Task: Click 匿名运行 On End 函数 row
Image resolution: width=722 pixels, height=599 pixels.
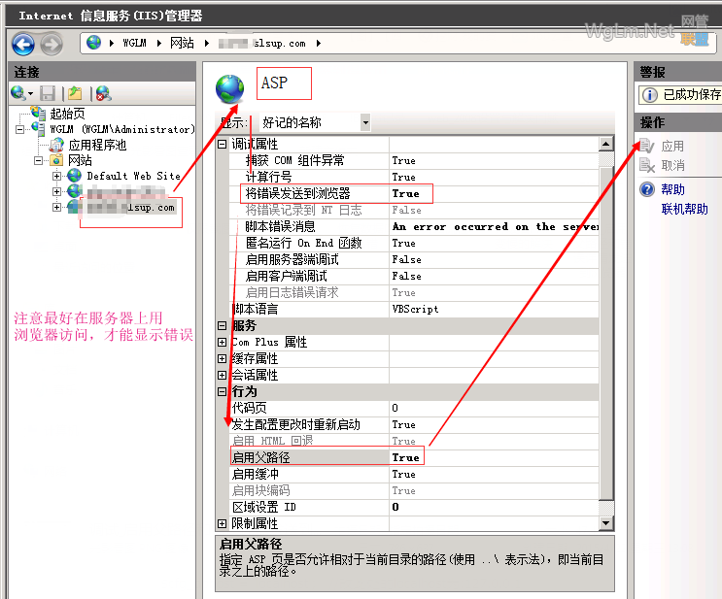Action: click(414, 244)
